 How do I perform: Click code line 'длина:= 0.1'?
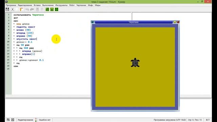click(24, 42)
